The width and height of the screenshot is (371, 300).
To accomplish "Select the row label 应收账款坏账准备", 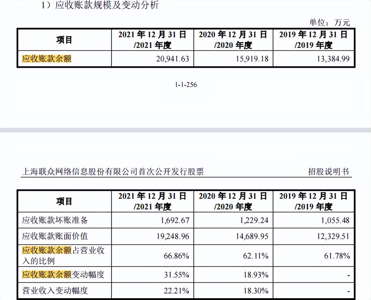I will (x=55, y=220).
